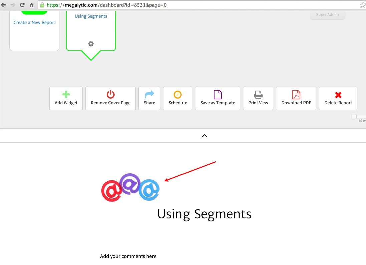Click the browser back arrow
The image size is (366, 265).
point(4,5)
